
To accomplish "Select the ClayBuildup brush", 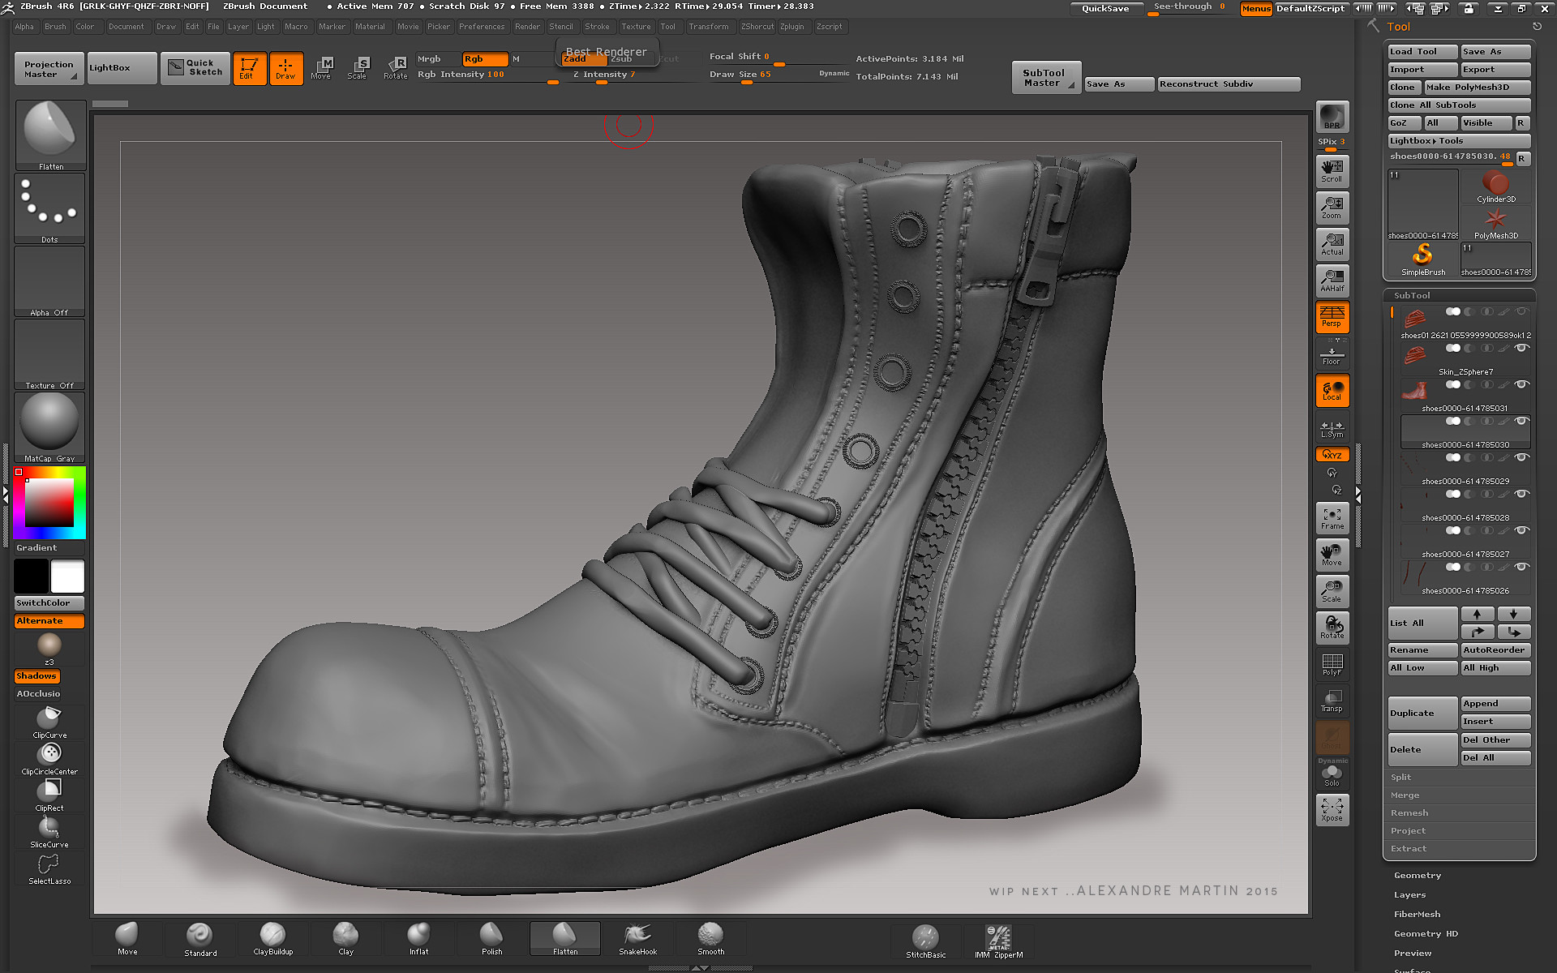I will click(x=272, y=938).
